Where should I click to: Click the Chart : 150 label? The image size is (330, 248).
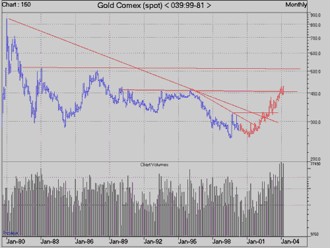click(16, 5)
